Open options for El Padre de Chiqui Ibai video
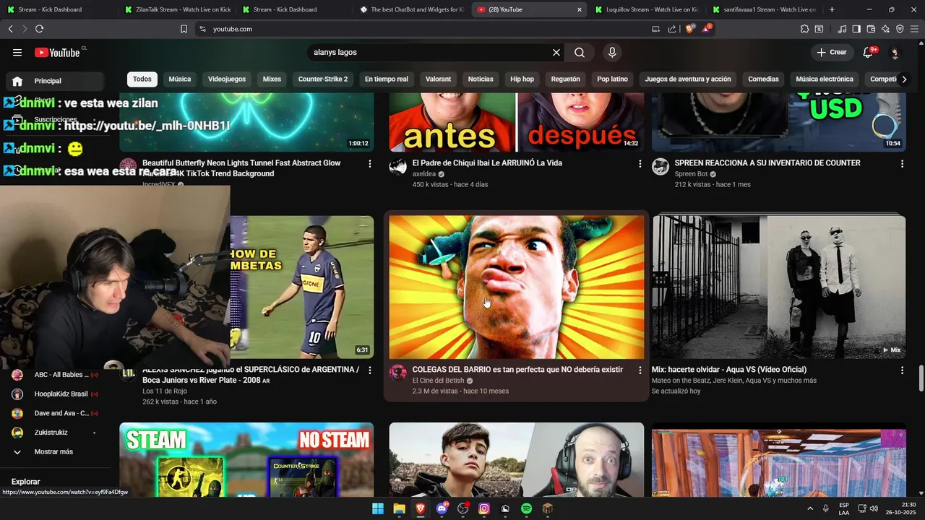Image resolution: width=925 pixels, height=520 pixels. pos(640,164)
